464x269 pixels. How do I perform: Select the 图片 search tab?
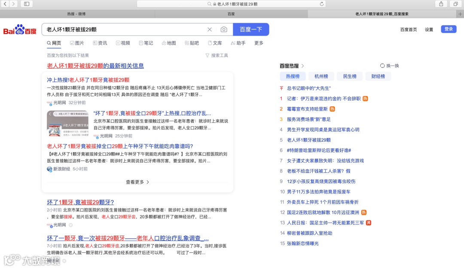[77, 43]
